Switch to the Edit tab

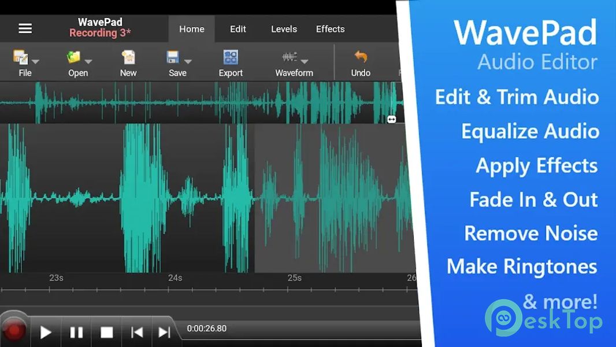[238, 29]
